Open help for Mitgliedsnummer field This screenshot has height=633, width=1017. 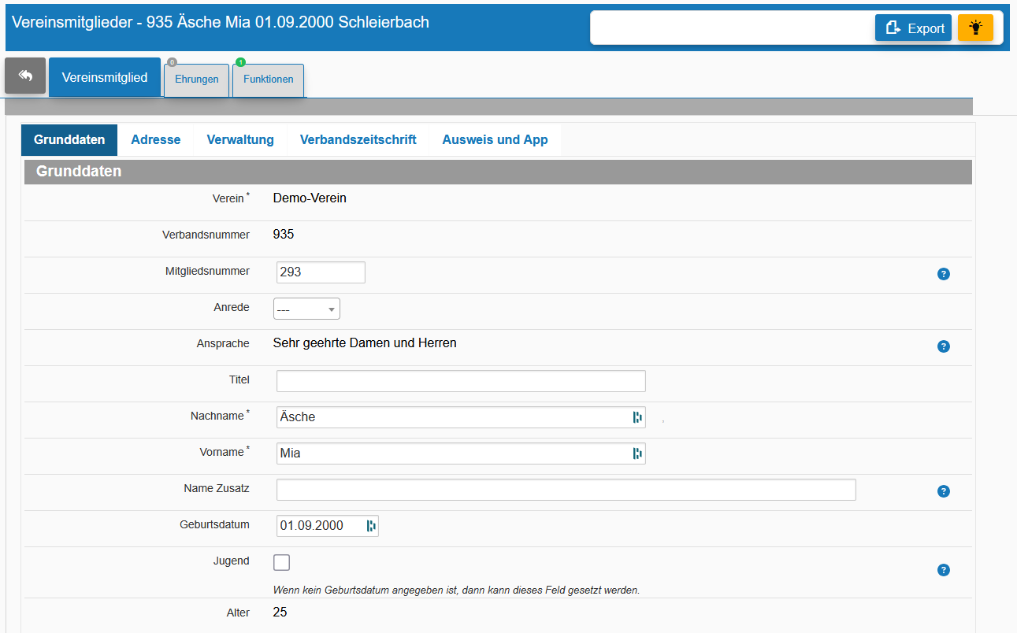pyautogui.click(x=944, y=274)
